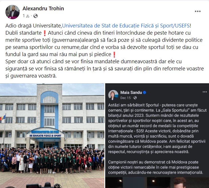Click the first red exclamation mark emoji

click(x=45, y=33)
